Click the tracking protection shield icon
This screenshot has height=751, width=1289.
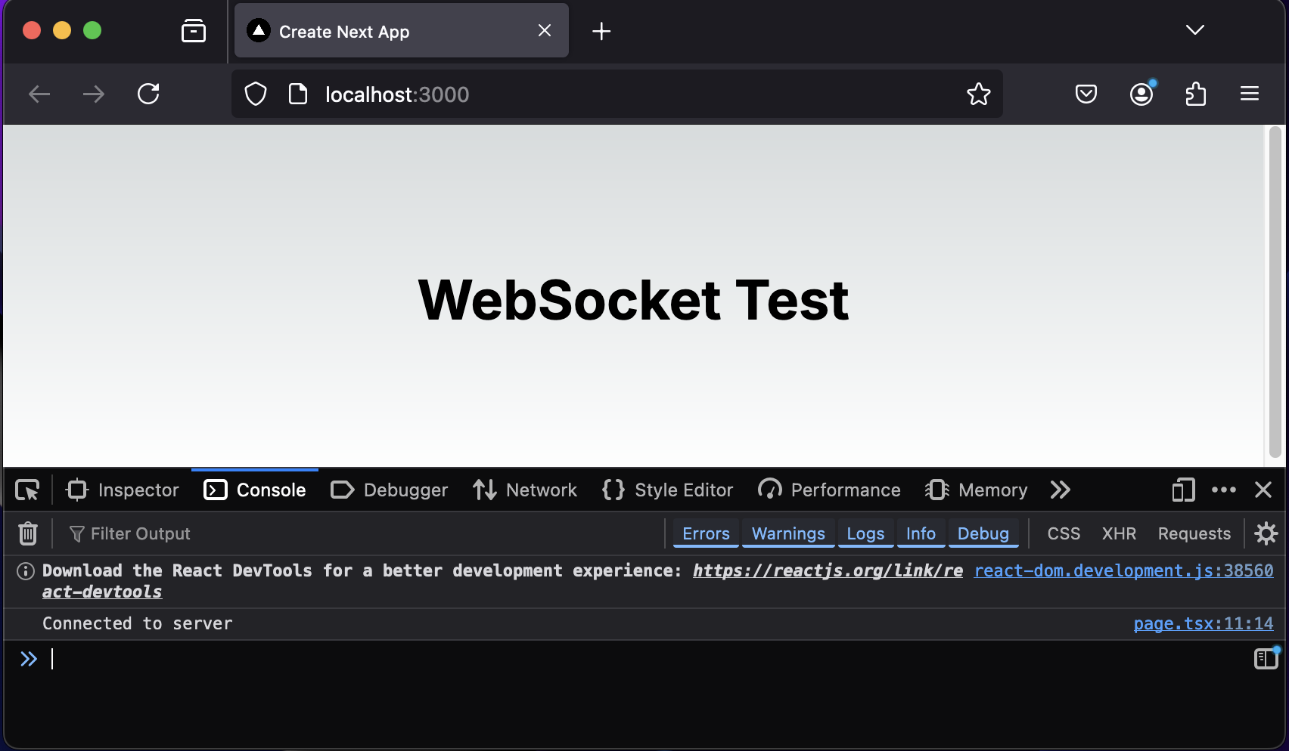coord(255,94)
